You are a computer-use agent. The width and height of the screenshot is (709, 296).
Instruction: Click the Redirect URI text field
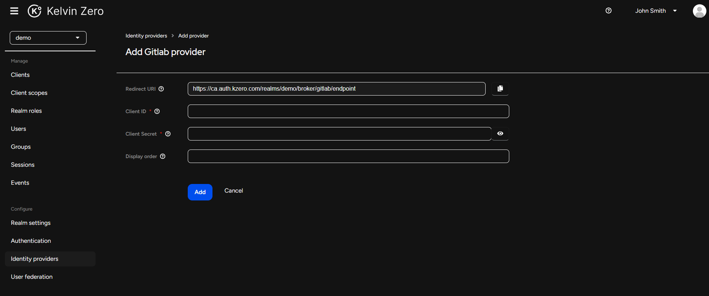click(x=337, y=89)
